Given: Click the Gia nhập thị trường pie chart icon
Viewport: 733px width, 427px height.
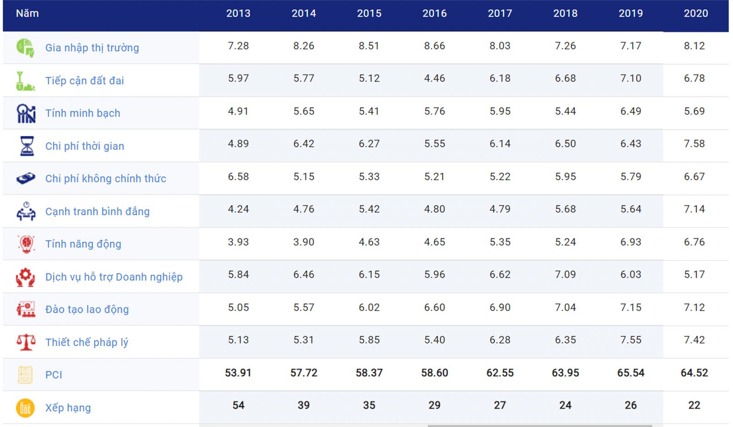Looking at the screenshot, I should (25, 48).
